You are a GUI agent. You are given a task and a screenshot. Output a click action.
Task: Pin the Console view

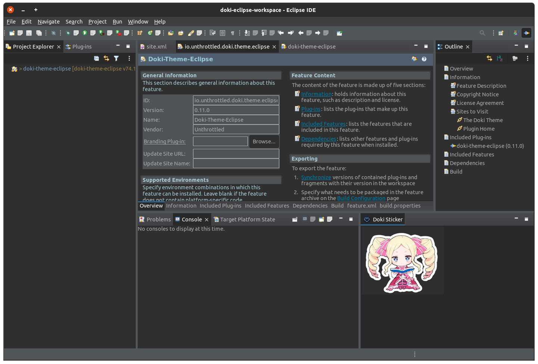[295, 219]
